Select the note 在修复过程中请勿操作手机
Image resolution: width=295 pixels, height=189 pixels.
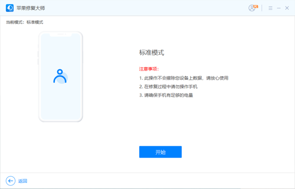pyautogui.click(x=168, y=87)
